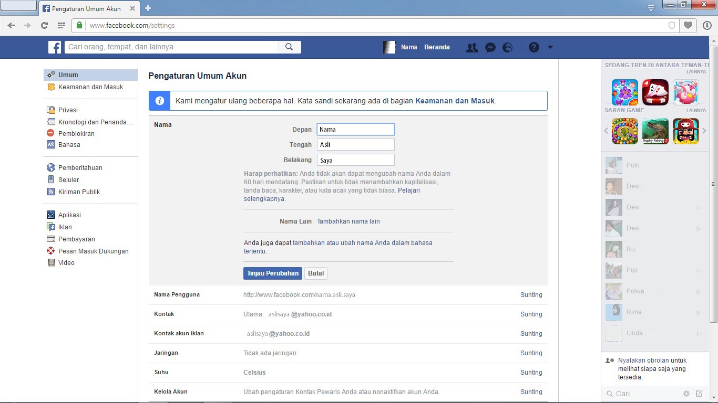Go back with browser back arrow
718x403 pixels.
tap(11, 25)
